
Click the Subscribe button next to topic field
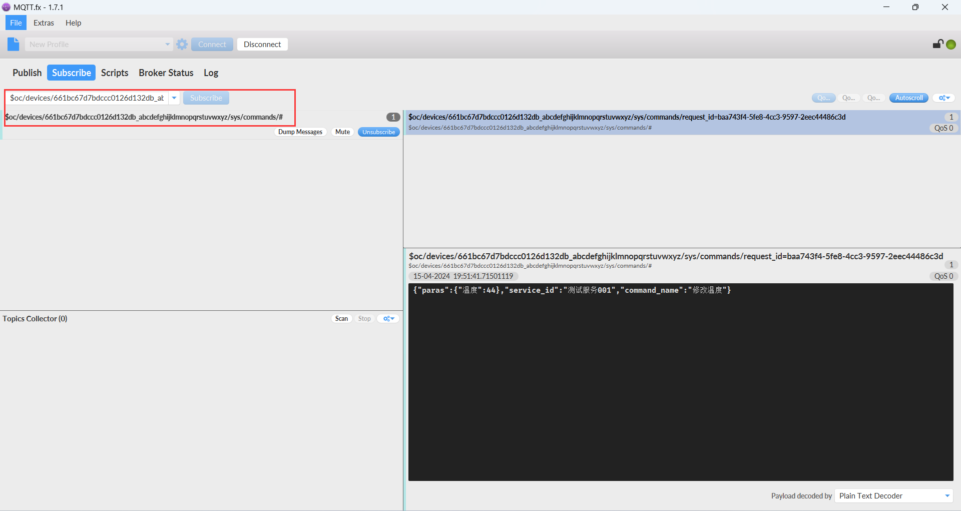[206, 98]
